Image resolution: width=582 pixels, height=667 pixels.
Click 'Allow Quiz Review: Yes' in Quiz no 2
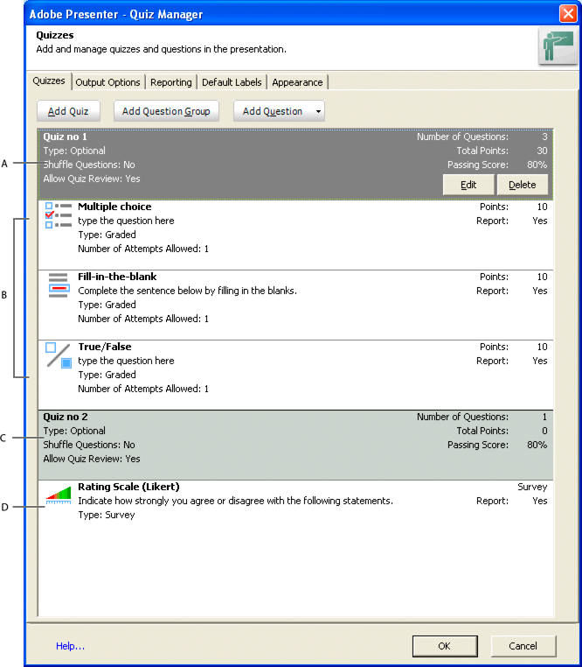point(92,459)
